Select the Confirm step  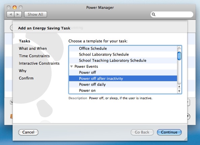pos(26,78)
